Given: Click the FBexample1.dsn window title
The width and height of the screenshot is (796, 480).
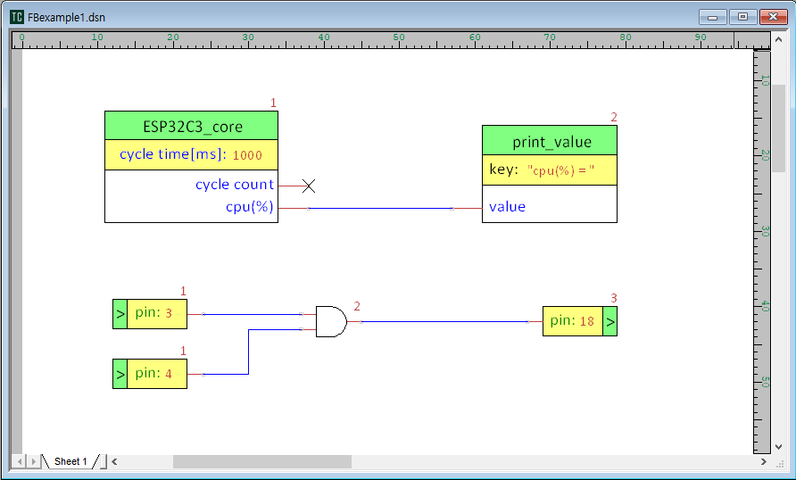Looking at the screenshot, I should click(x=67, y=17).
